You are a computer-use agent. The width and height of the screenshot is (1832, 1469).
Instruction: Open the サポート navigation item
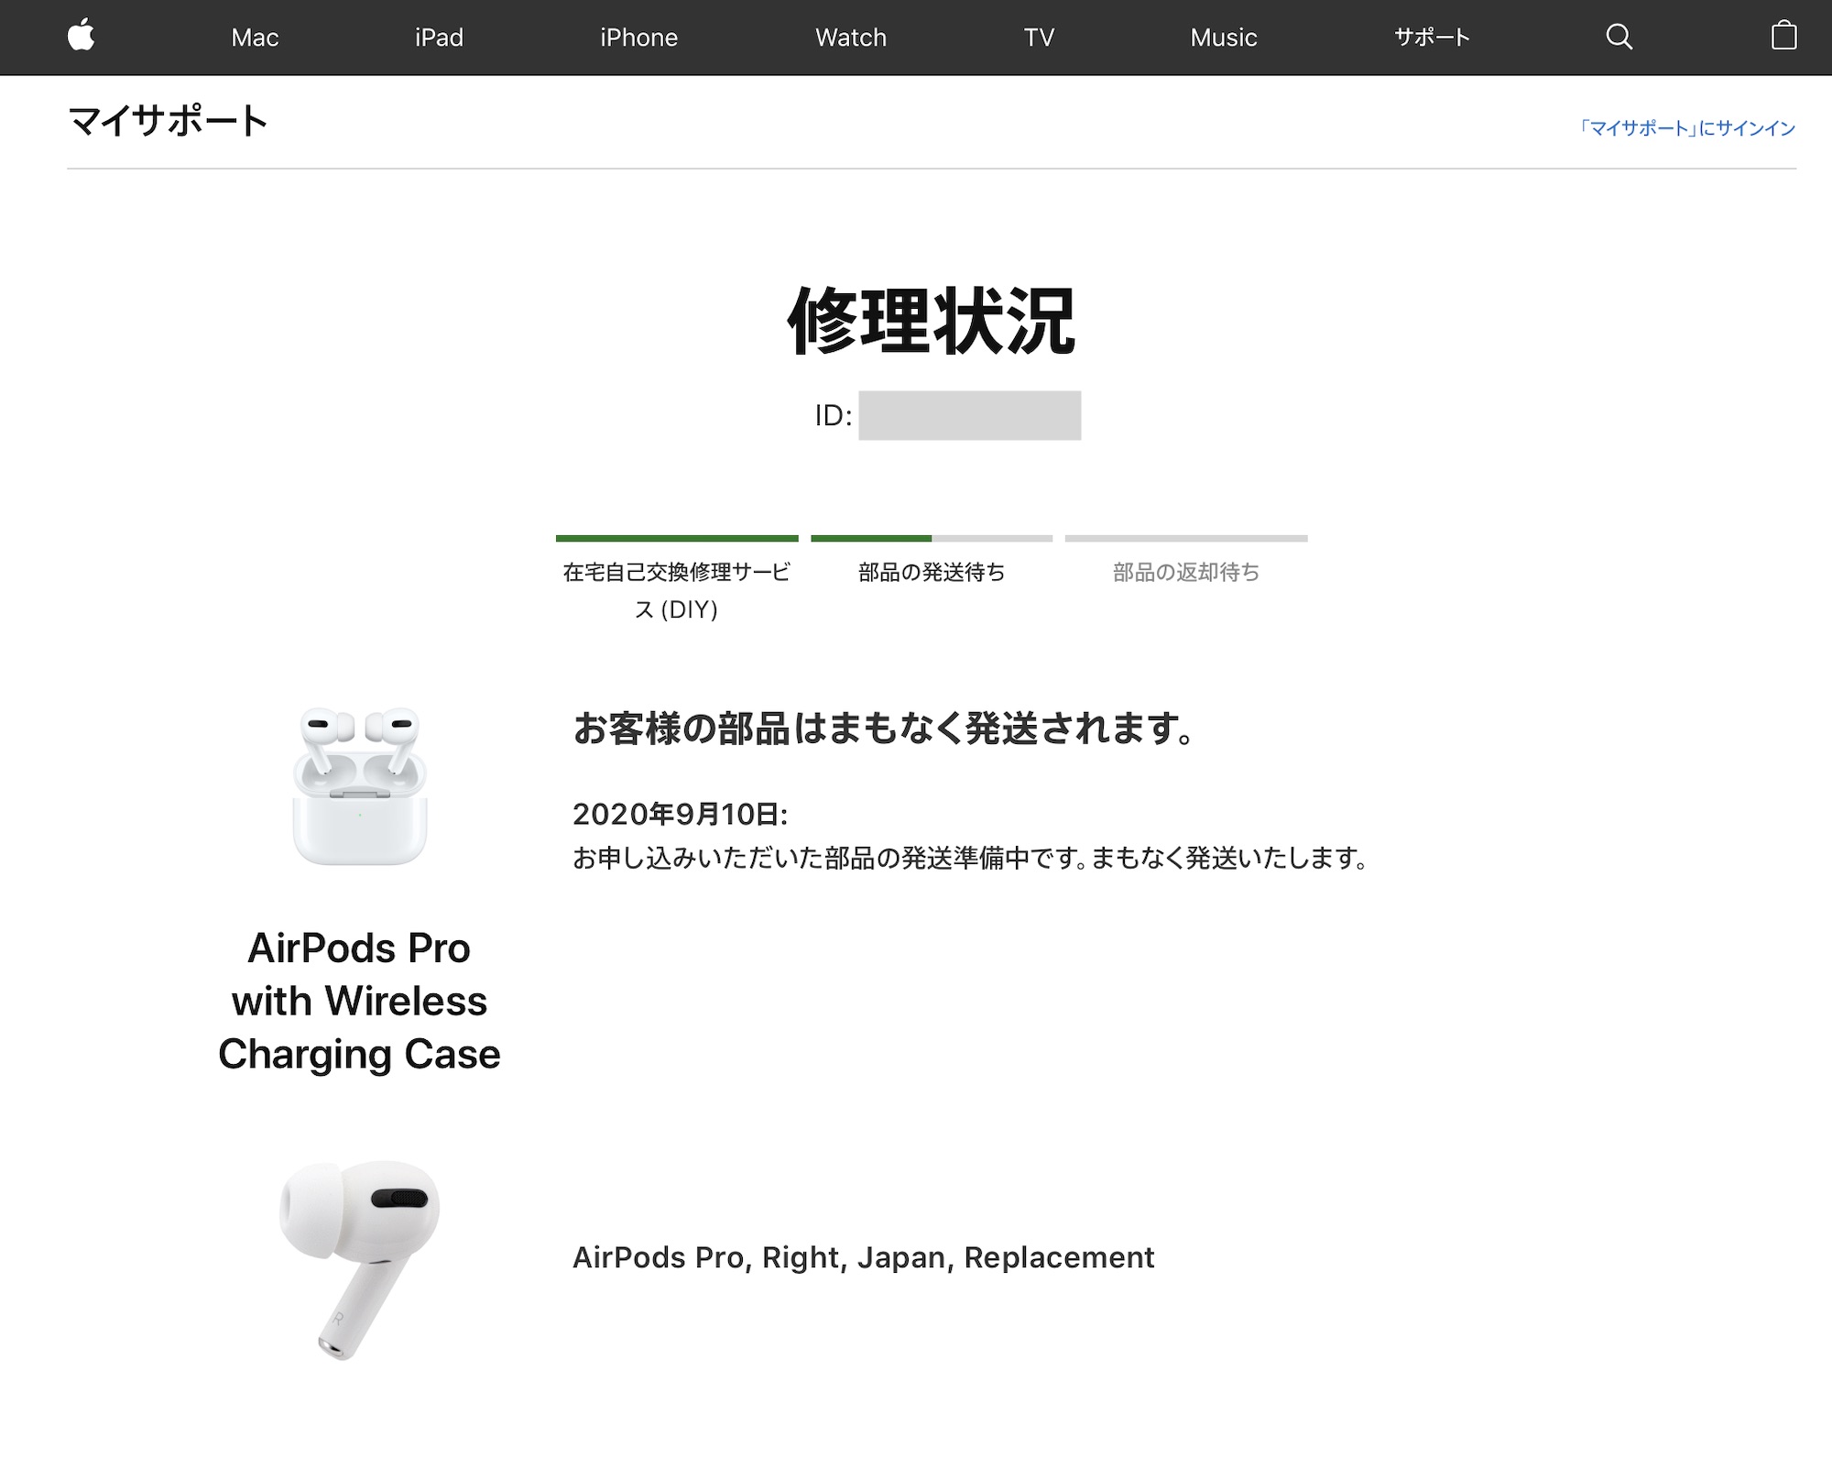point(1432,38)
